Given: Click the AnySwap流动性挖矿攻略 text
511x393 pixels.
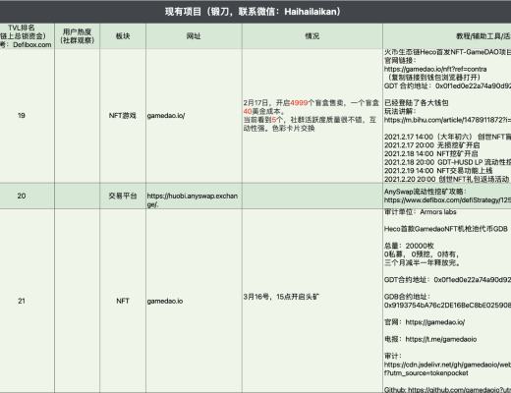Looking at the screenshot, I should click(x=426, y=192).
